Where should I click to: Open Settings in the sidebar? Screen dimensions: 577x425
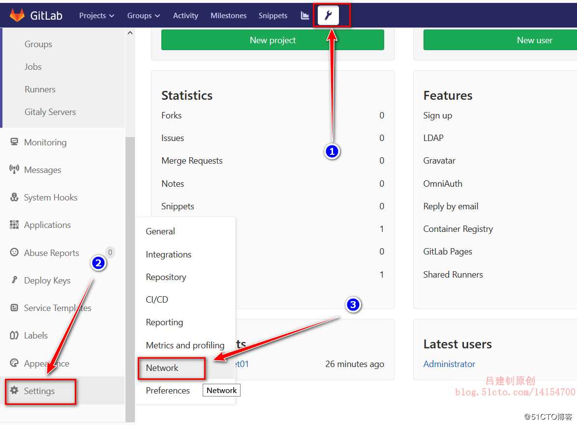click(39, 391)
